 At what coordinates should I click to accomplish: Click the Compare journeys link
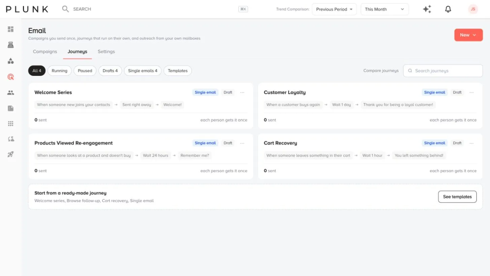[381, 71]
